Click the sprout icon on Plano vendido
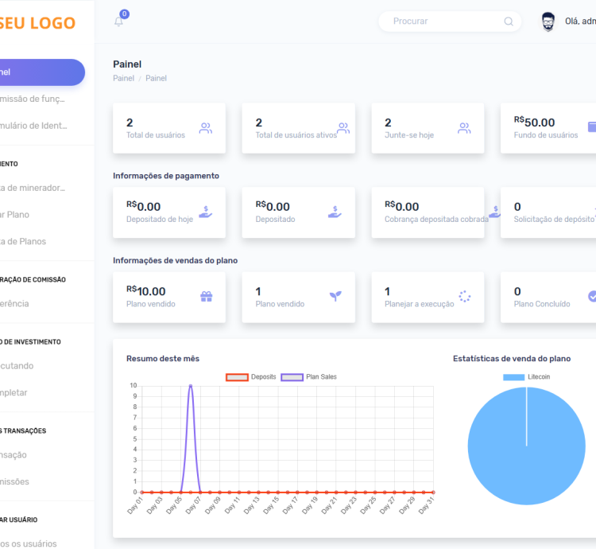This screenshot has width=596, height=549. [335, 297]
